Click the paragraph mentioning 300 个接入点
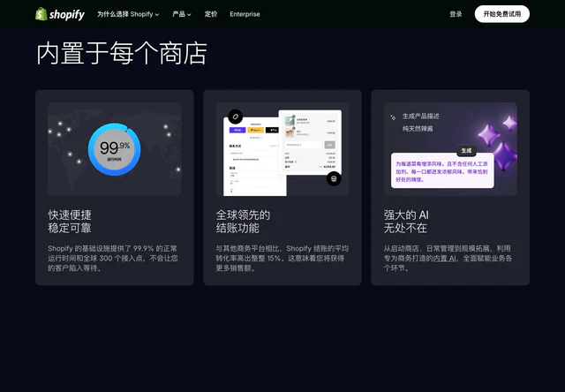 tap(113, 259)
